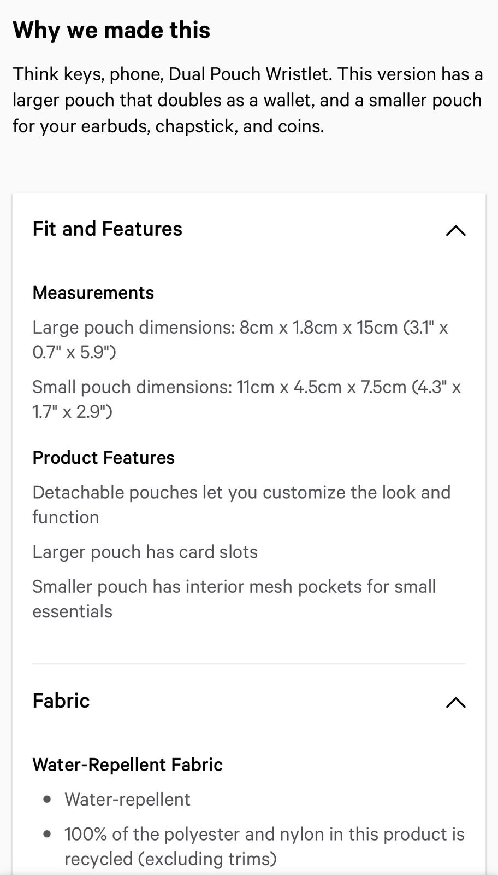Click the Water-Repellent Fabric subheading
This screenshot has width=498, height=875.
127,765
